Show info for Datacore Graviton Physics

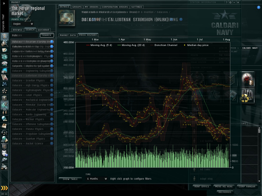[52, 80]
